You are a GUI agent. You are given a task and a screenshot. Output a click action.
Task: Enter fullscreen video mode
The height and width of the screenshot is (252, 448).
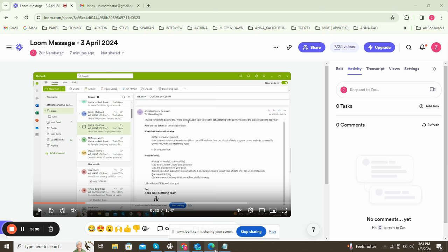click(284, 210)
